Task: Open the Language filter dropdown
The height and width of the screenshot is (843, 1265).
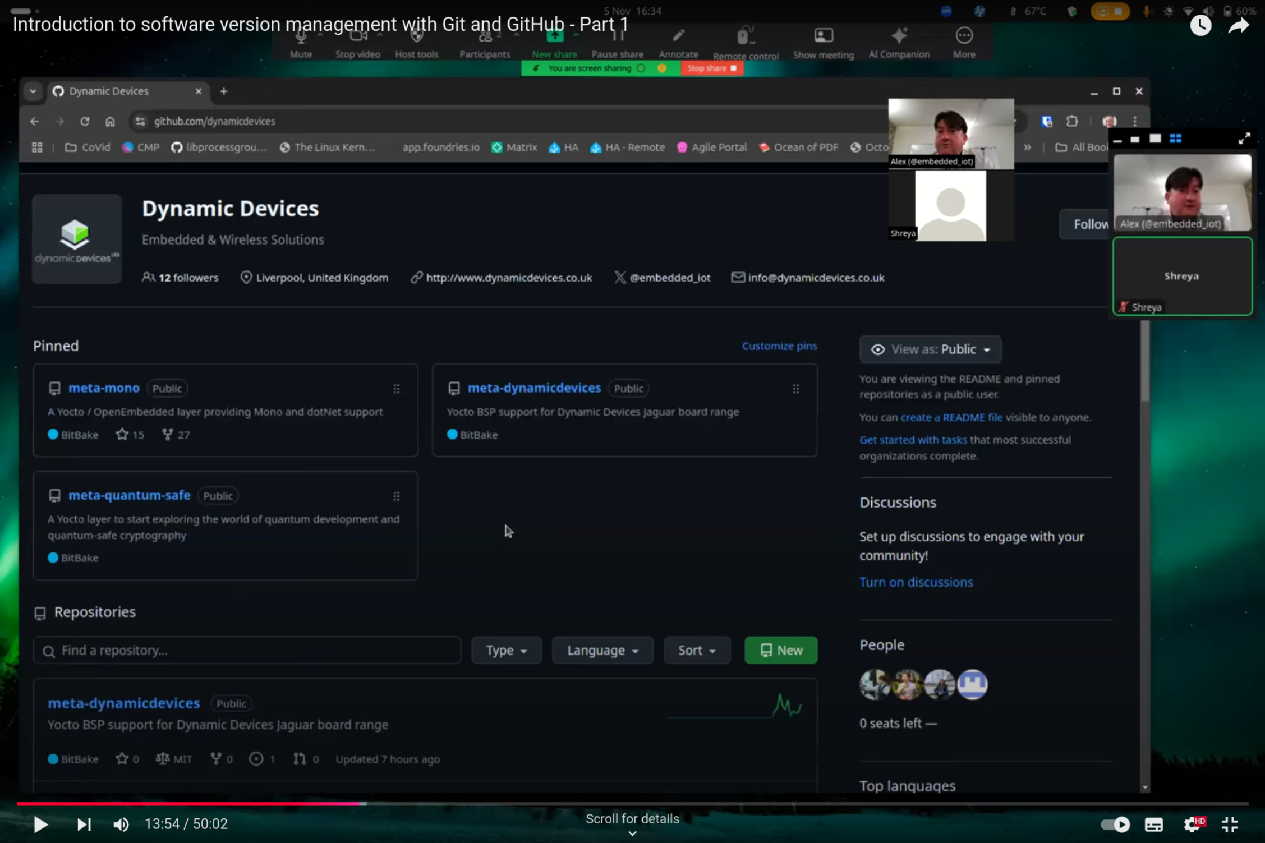Action: (x=602, y=651)
